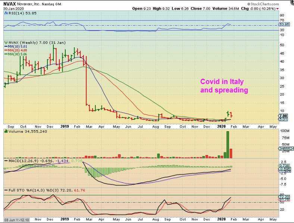Click the 0.738 histogram tag on MACD axis
294x223 pixels.
click(x=284, y=166)
